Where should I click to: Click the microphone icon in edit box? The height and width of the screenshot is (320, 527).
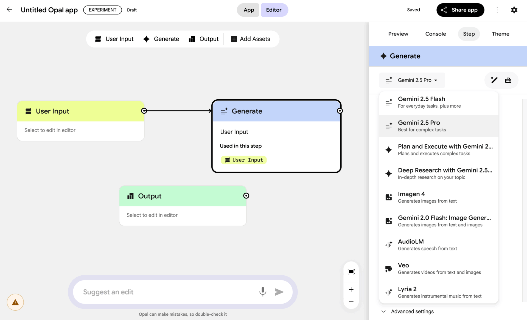point(263,292)
